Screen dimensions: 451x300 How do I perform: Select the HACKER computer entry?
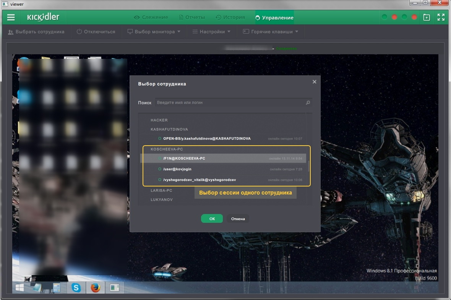pyautogui.click(x=159, y=120)
